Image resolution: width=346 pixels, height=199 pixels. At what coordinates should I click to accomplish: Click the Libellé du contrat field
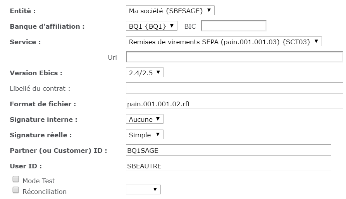[x=234, y=88]
